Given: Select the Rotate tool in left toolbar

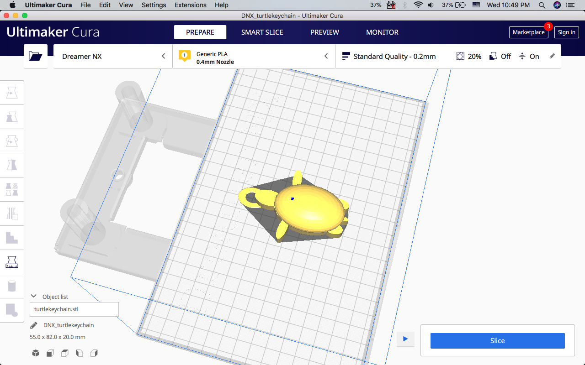Looking at the screenshot, I should tap(11, 141).
